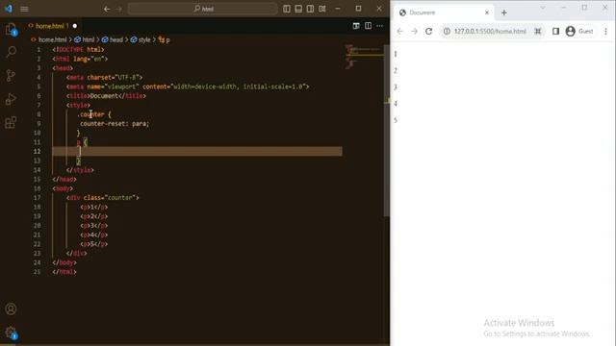Open the Source Control view
This screenshot has height=346, width=616.
tap(11, 75)
